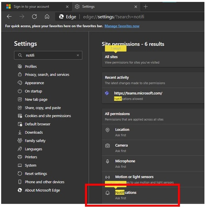206x207 pixels.
Task: Open the 'New tab page' settings section
Action: click(36, 99)
